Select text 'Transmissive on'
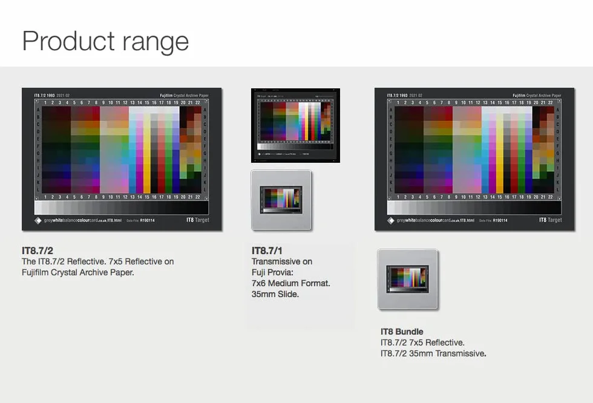The image size is (593, 403). click(282, 261)
